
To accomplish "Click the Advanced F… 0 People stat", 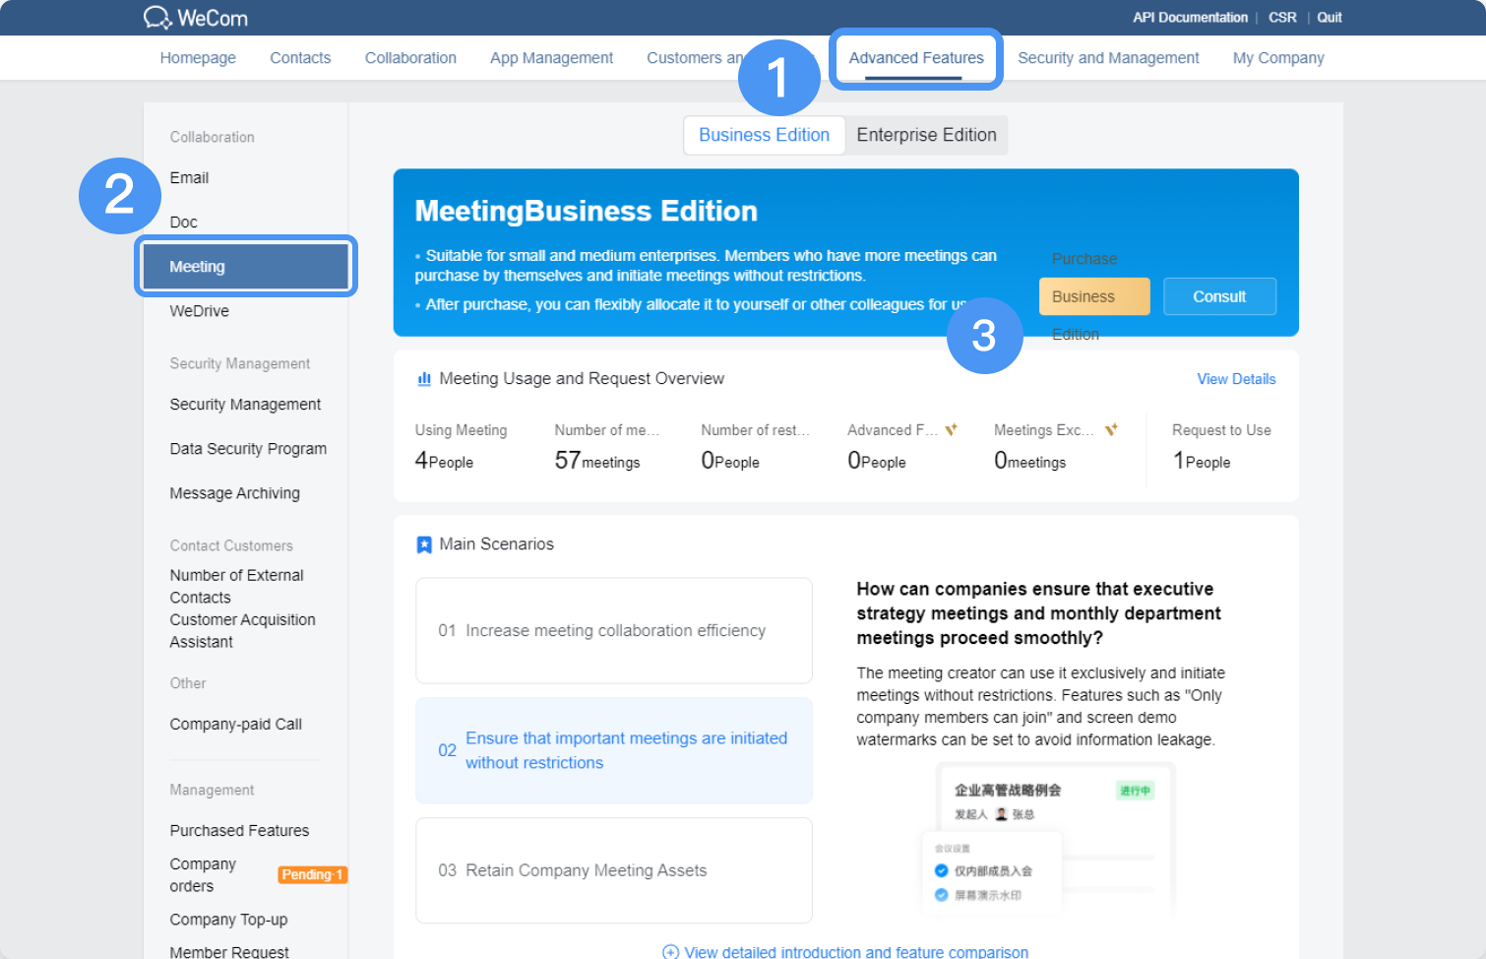I will [902, 447].
